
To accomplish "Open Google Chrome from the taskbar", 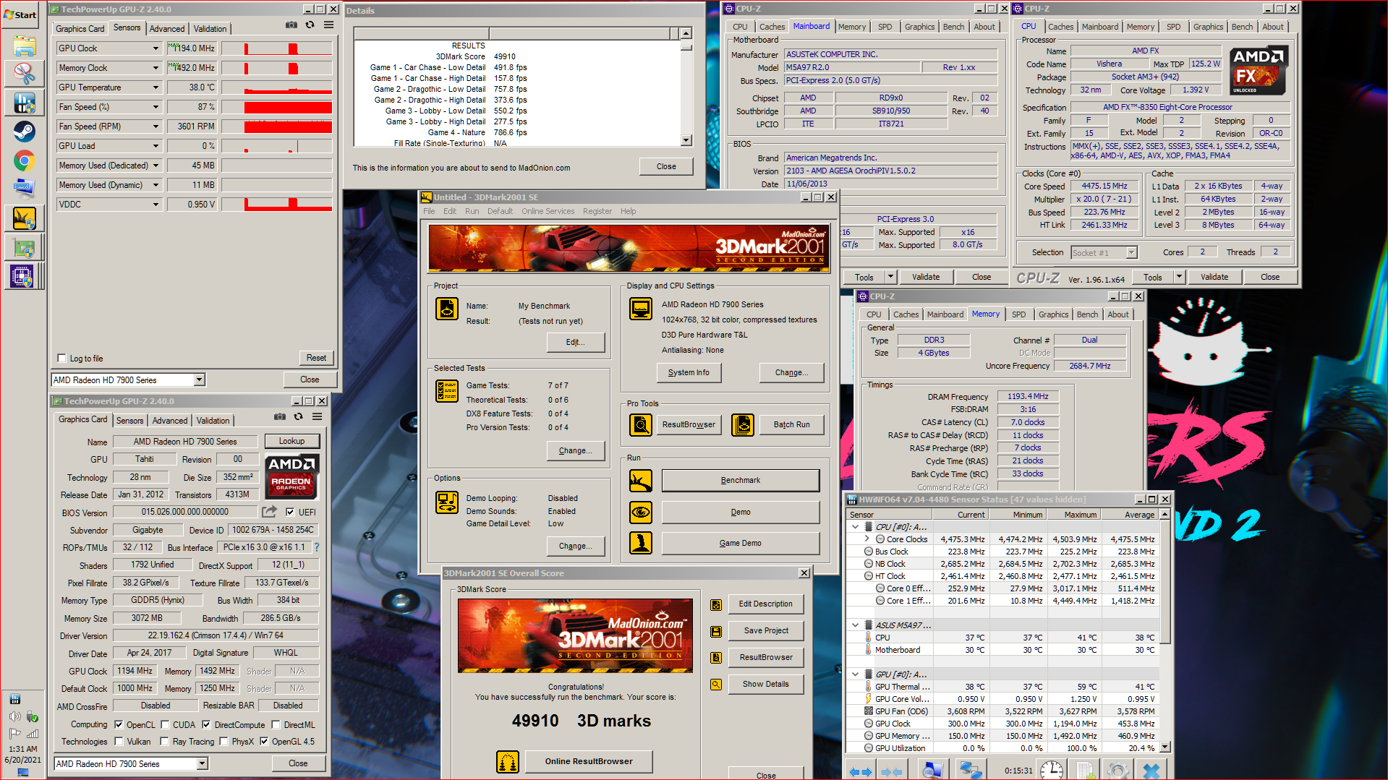I will coord(24,160).
